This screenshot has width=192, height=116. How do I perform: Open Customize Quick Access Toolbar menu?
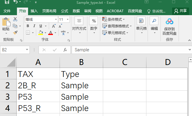pos(36,2)
